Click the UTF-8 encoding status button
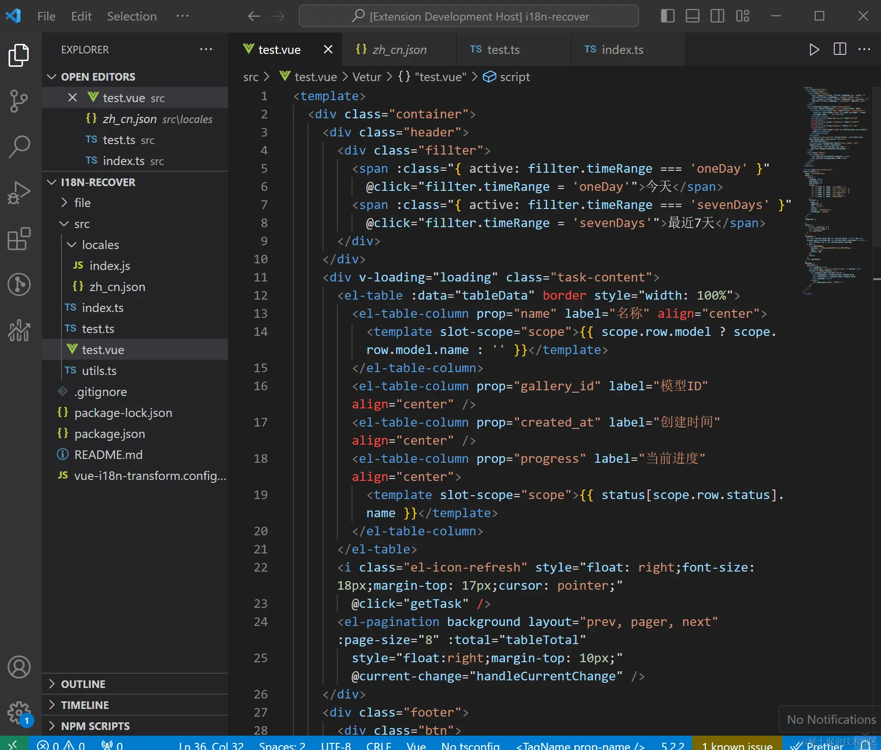This screenshot has width=881, height=750. [x=335, y=745]
